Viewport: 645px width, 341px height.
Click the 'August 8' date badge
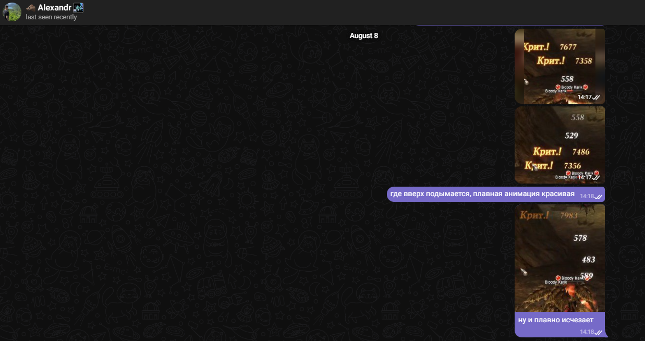(364, 36)
